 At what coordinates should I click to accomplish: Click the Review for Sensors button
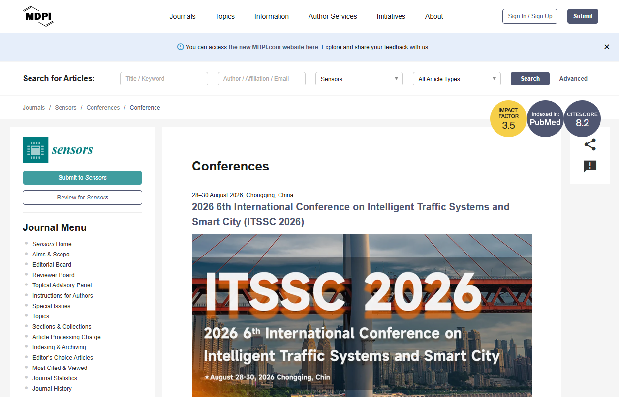click(x=82, y=198)
